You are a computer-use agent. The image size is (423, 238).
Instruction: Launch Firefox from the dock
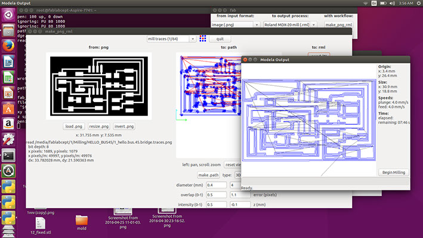[x=8, y=46]
